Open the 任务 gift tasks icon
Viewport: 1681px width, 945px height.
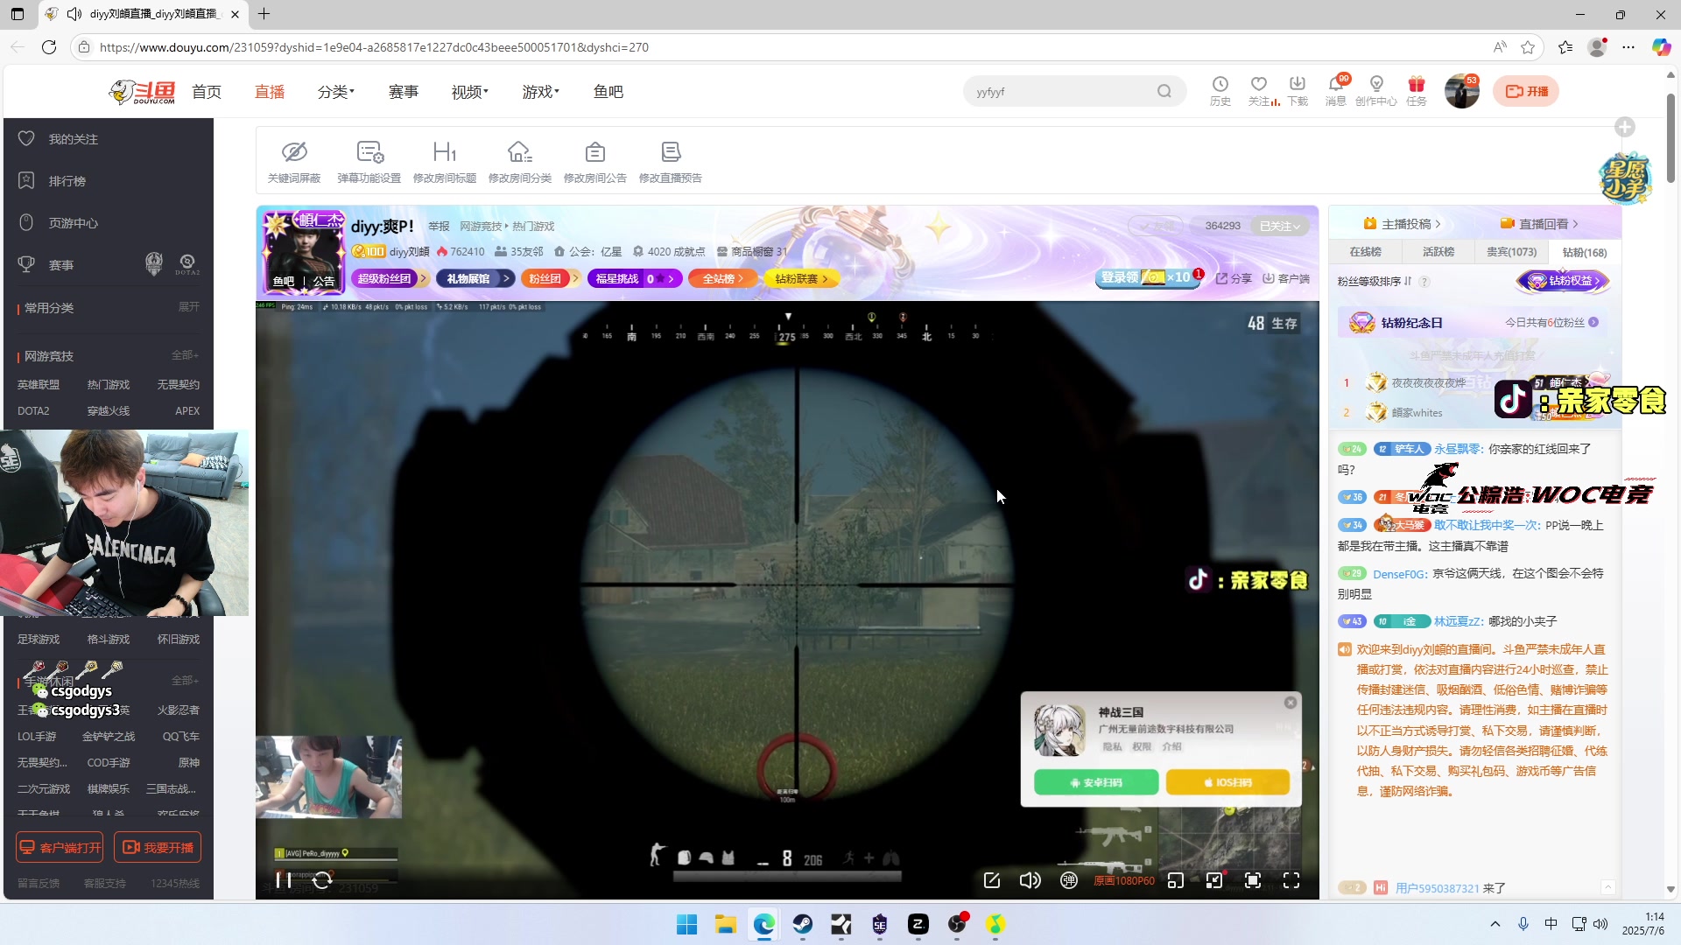tap(1417, 90)
